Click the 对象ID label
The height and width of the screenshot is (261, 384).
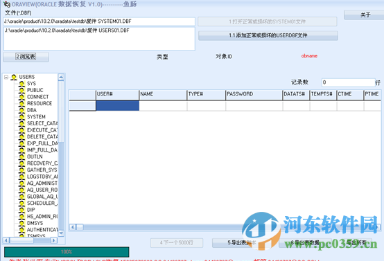[224, 57]
